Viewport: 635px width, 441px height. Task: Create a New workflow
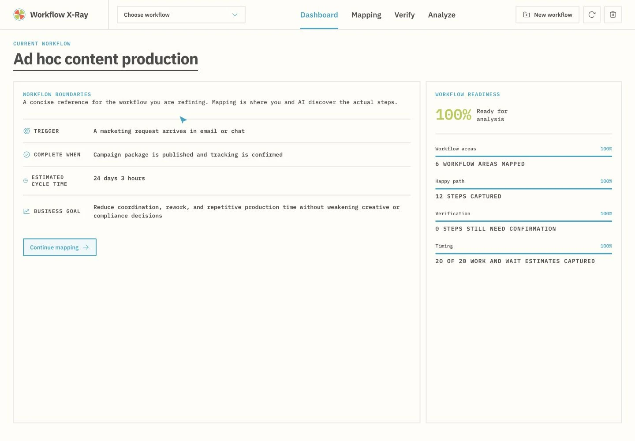(547, 15)
